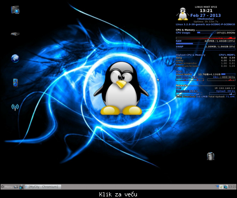The image size is (237, 198).
Task: Open the hard drive desktop icon
Action: (15, 34)
